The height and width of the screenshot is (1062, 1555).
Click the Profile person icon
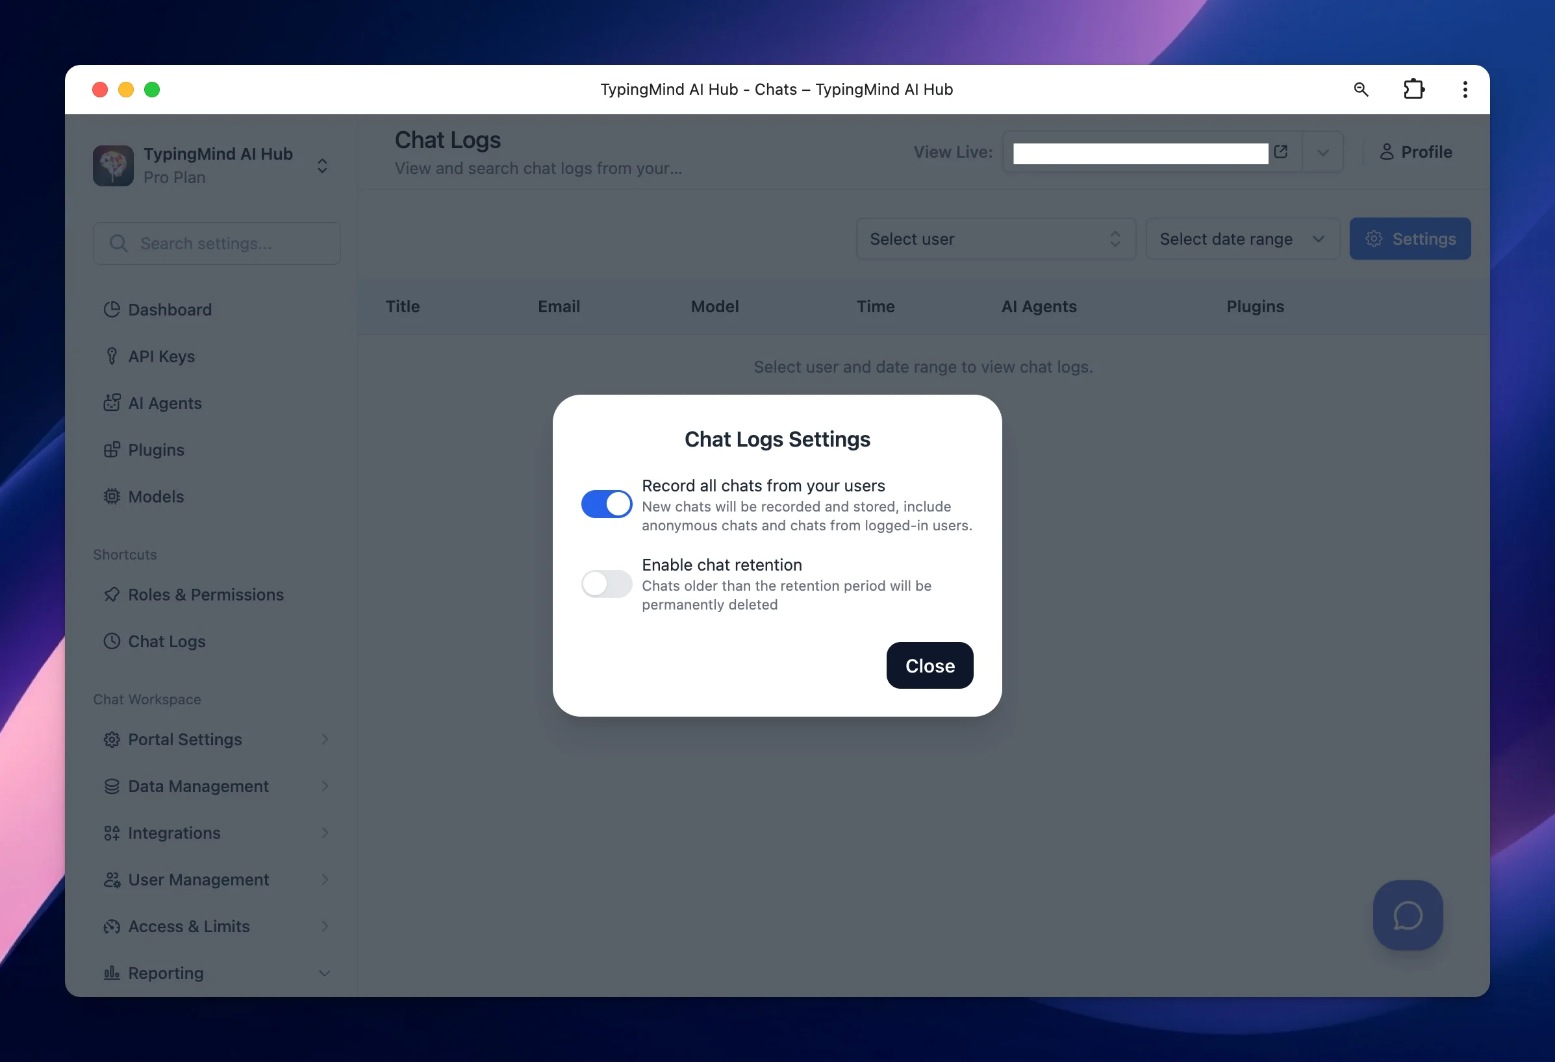click(x=1386, y=152)
